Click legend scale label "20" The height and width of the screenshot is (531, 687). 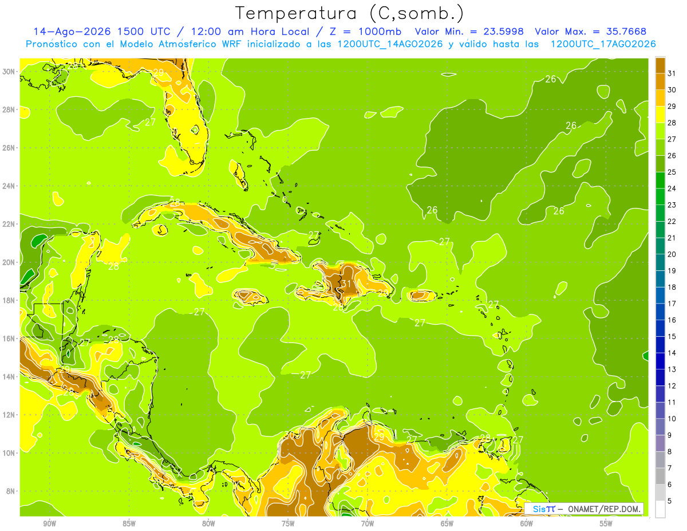[x=672, y=254]
